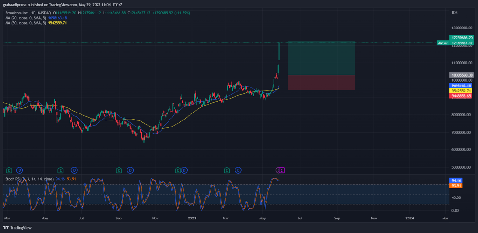Select the dividend D marker after September 2022
This screenshot has width=478, height=233.
point(130,170)
